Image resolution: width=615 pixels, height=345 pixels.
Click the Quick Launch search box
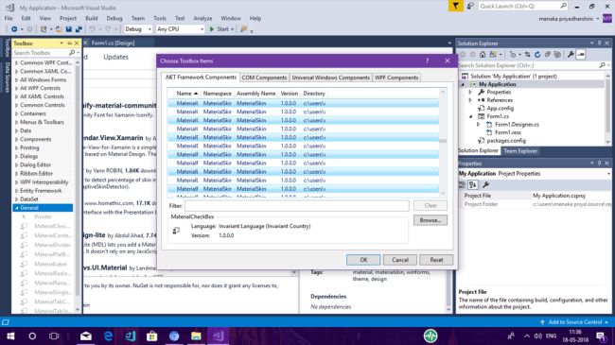[x=523, y=6]
